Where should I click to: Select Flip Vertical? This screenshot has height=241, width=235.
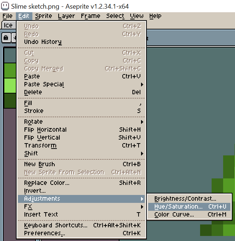[x=81, y=137]
